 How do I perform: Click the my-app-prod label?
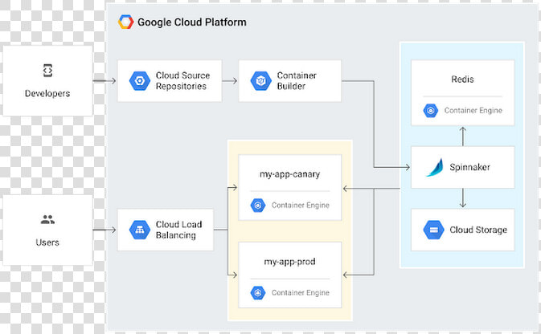290,262
